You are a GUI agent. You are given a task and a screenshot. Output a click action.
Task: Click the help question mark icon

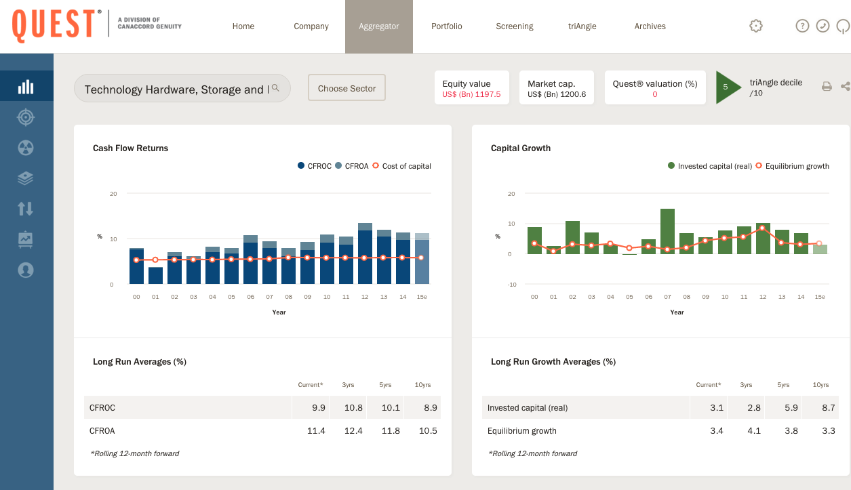tap(802, 26)
